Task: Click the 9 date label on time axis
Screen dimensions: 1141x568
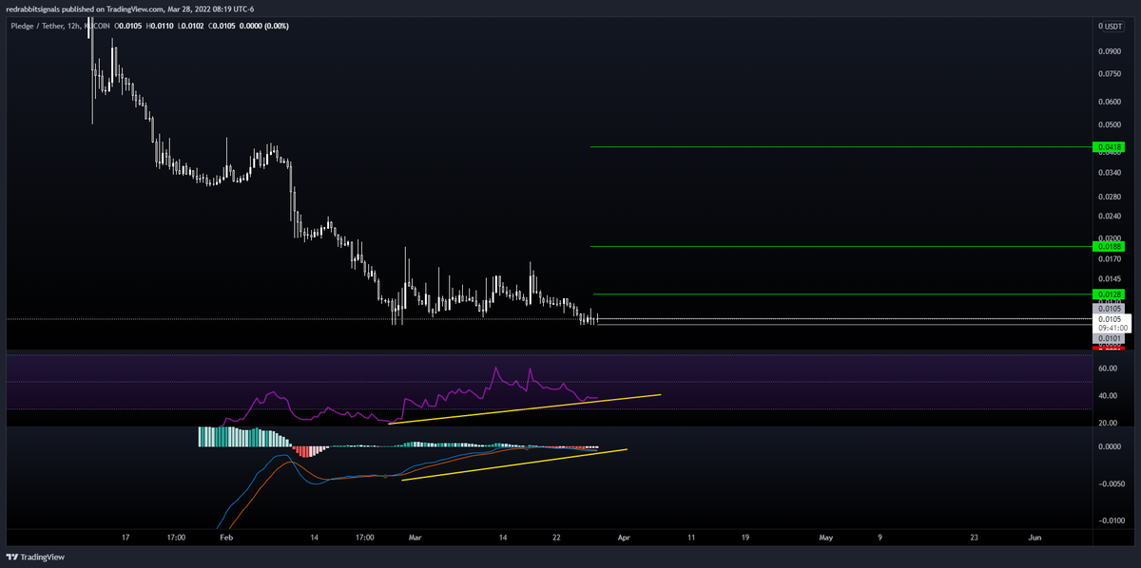Action: click(880, 537)
